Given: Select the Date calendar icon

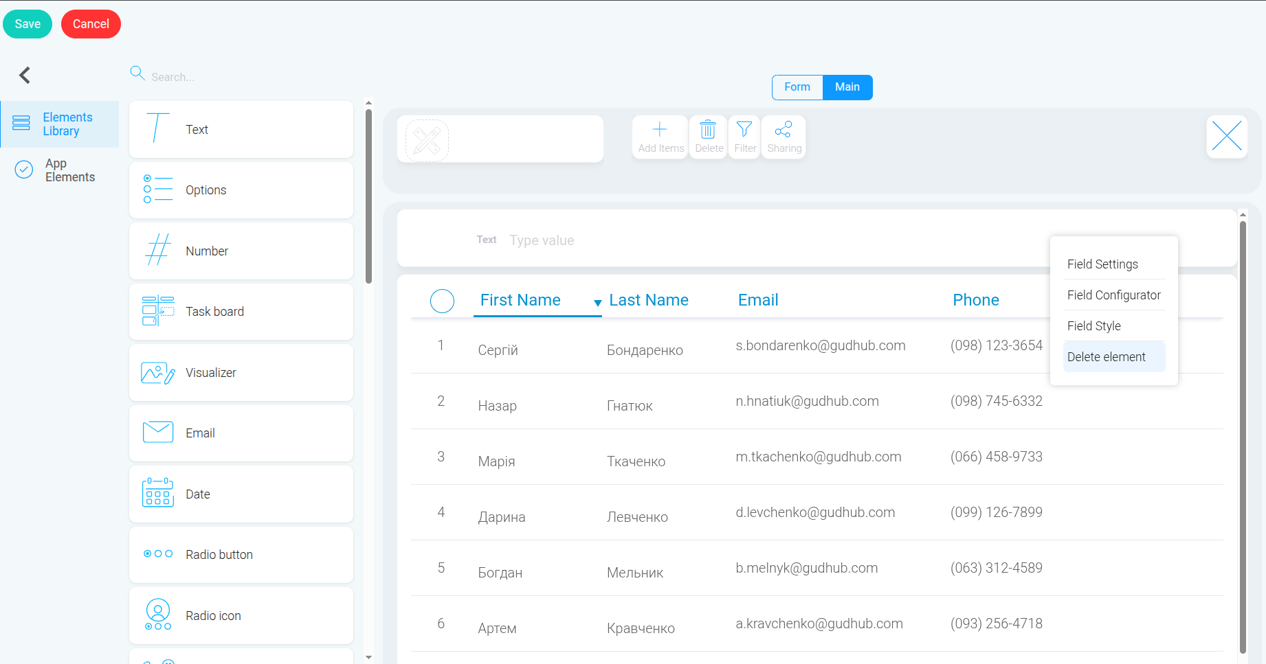Looking at the screenshot, I should click(158, 493).
